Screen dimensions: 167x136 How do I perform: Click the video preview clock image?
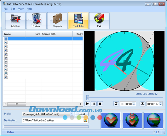(x=124, y=61)
